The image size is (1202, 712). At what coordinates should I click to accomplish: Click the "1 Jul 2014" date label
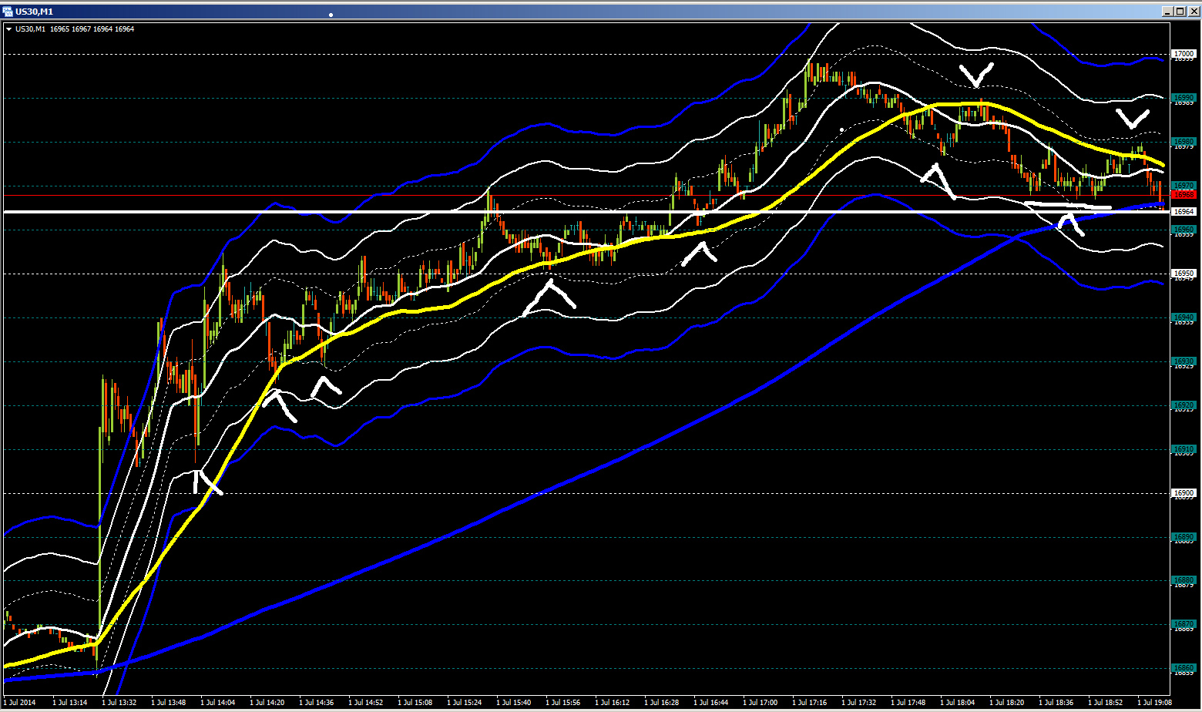(19, 703)
